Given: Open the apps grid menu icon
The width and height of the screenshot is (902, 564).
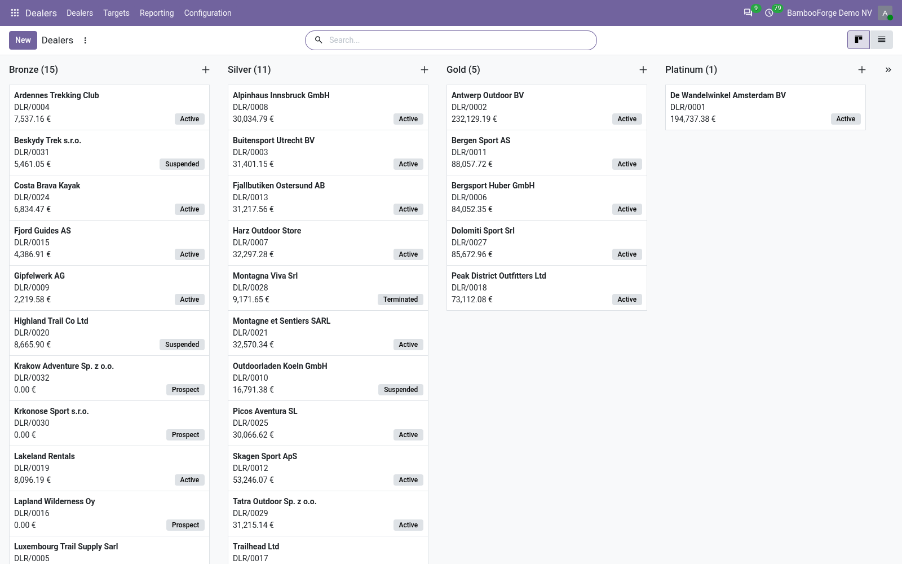Looking at the screenshot, I should point(15,12).
